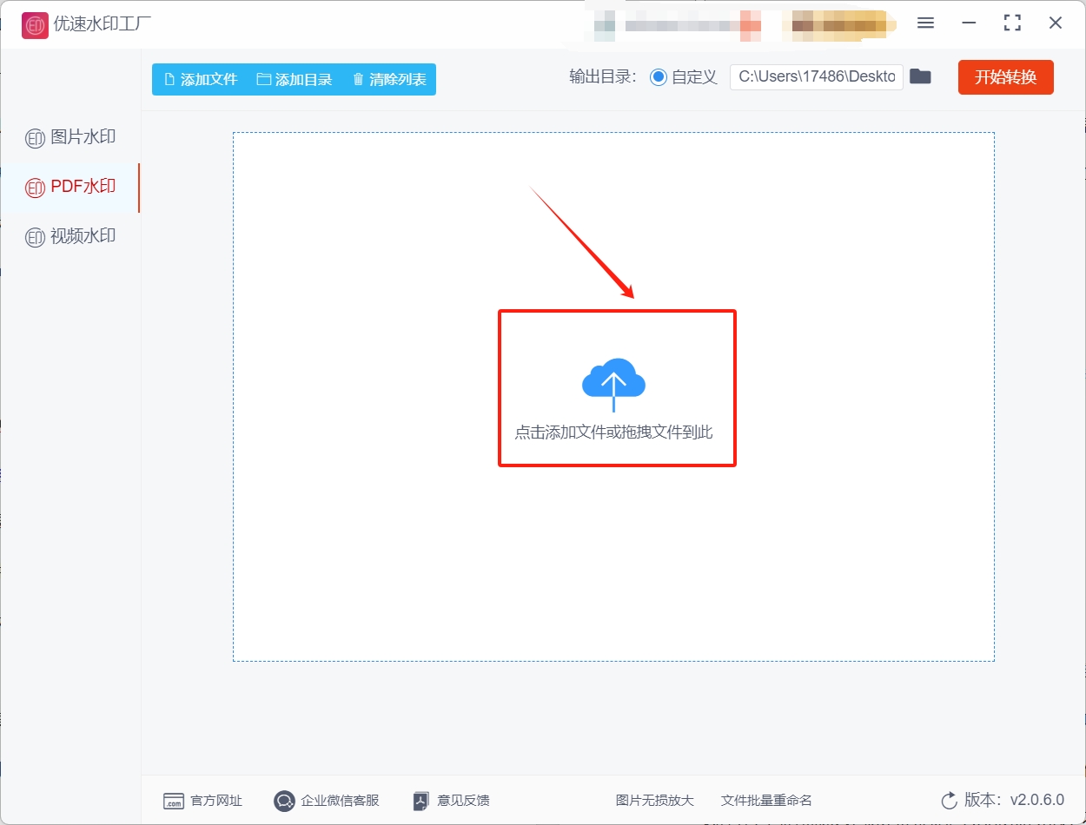Open the output directory folder browser icon
The height and width of the screenshot is (825, 1086).
920,76
